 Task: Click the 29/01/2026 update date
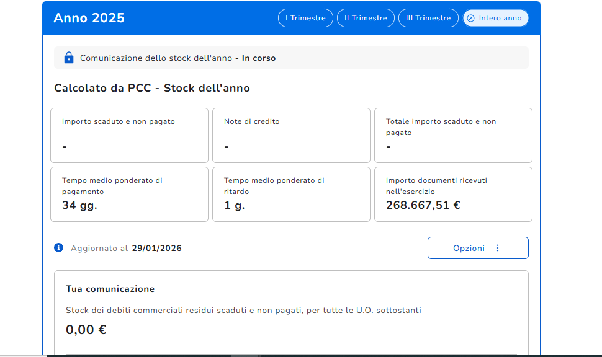point(156,248)
